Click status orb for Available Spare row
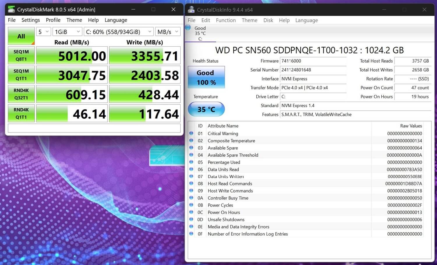Screen dimensions: 437x265 tap(191, 148)
